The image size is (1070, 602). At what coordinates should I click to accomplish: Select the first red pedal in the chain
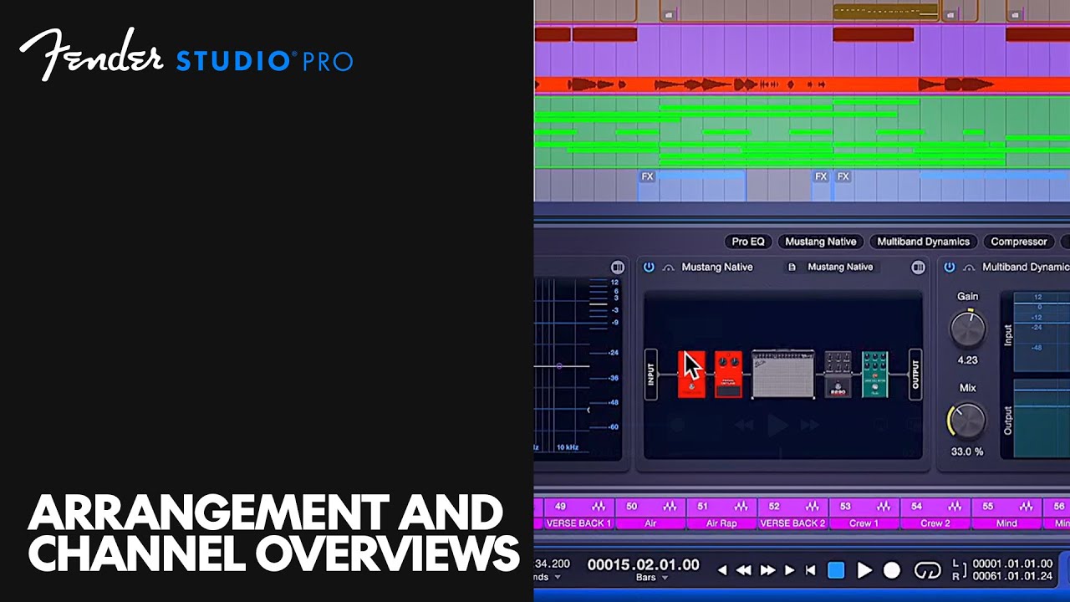(691, 374)
